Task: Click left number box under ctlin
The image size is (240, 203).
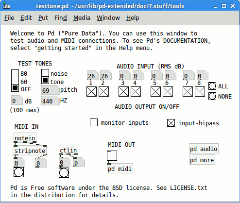Action: (65, 162)
